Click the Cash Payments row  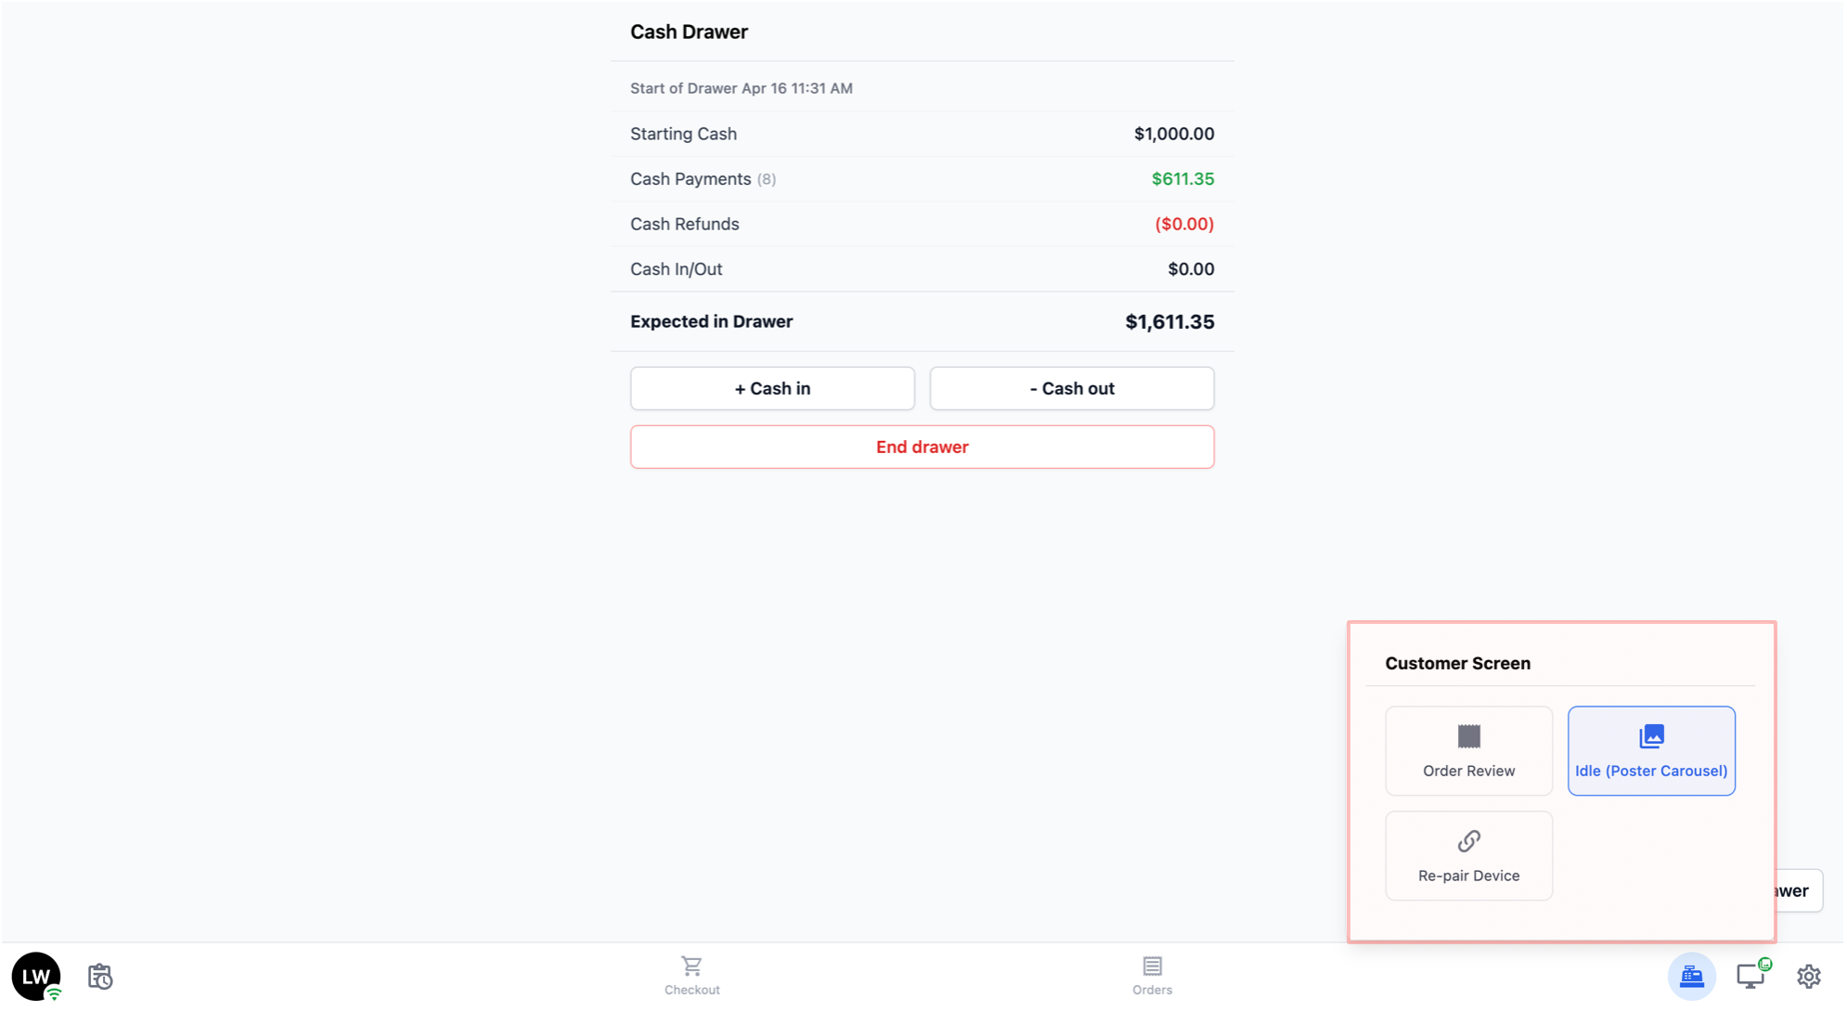pyautogui.click(x=922, y=179)
